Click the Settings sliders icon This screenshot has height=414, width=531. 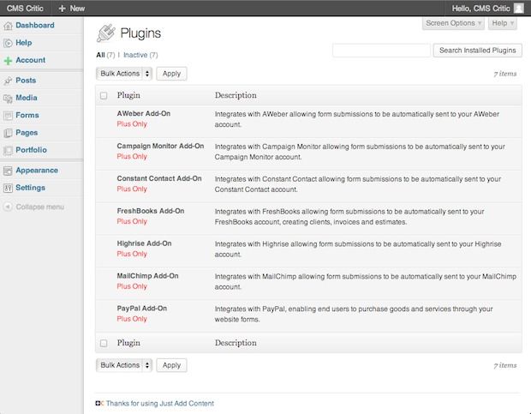point(8,188)
